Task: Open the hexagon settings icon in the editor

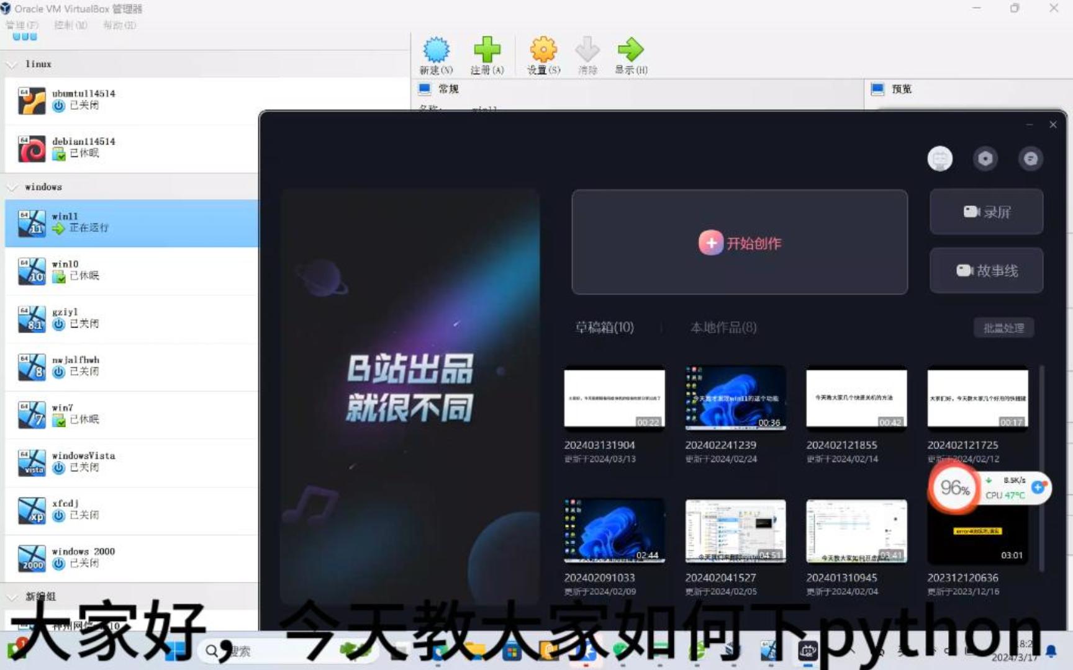Action: [985, 159]
